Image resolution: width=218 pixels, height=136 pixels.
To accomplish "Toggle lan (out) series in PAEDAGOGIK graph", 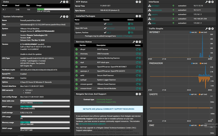I will [x=203, y=63].
